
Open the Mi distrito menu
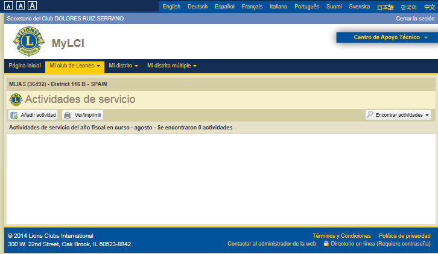pyautogui.click(x=123, y=65)
